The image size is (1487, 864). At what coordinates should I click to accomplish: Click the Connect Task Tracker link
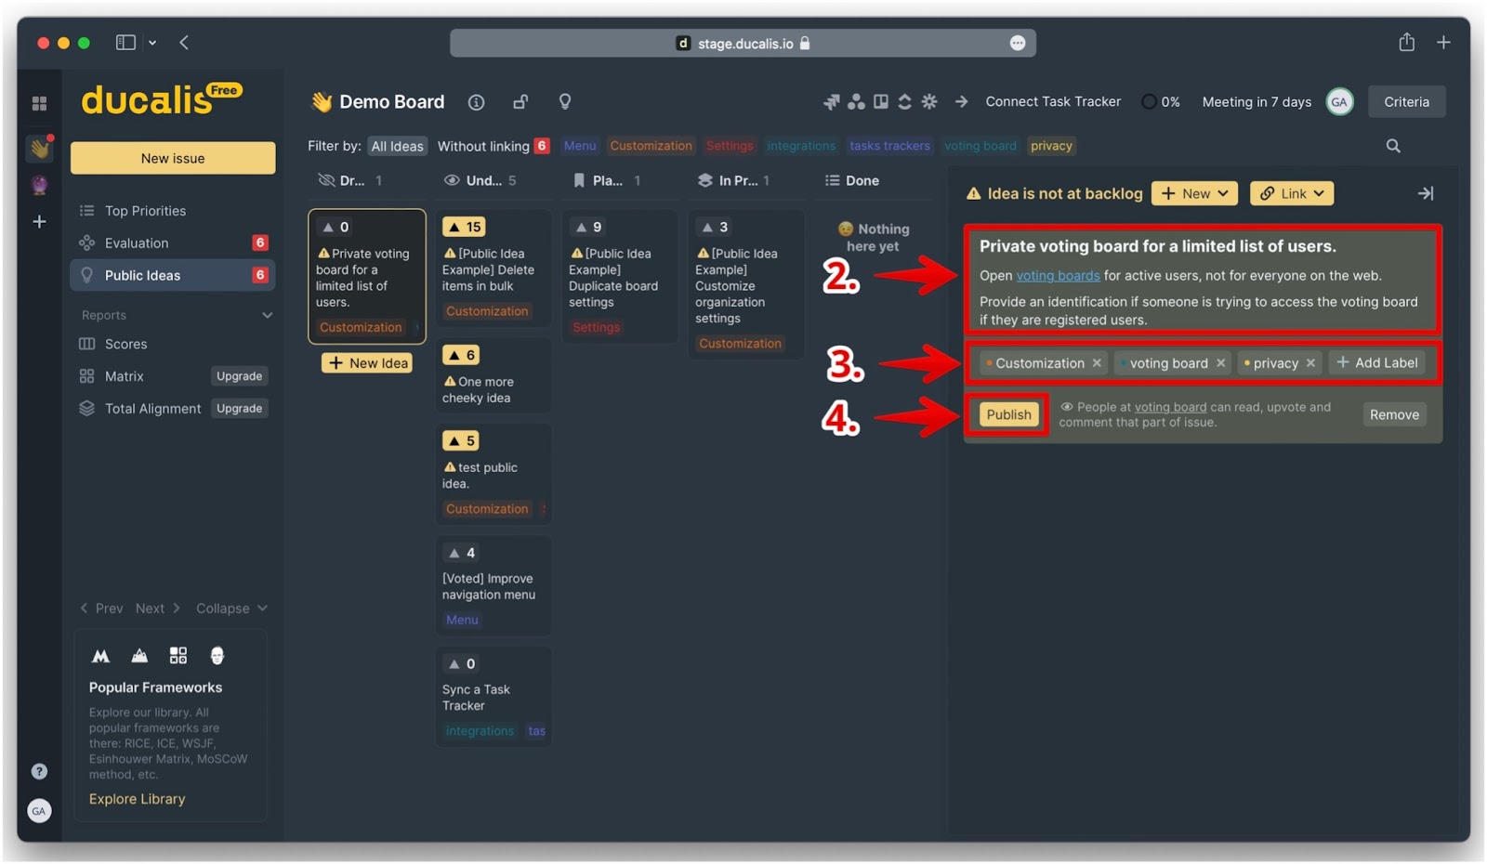click(x=1053, y=101)
